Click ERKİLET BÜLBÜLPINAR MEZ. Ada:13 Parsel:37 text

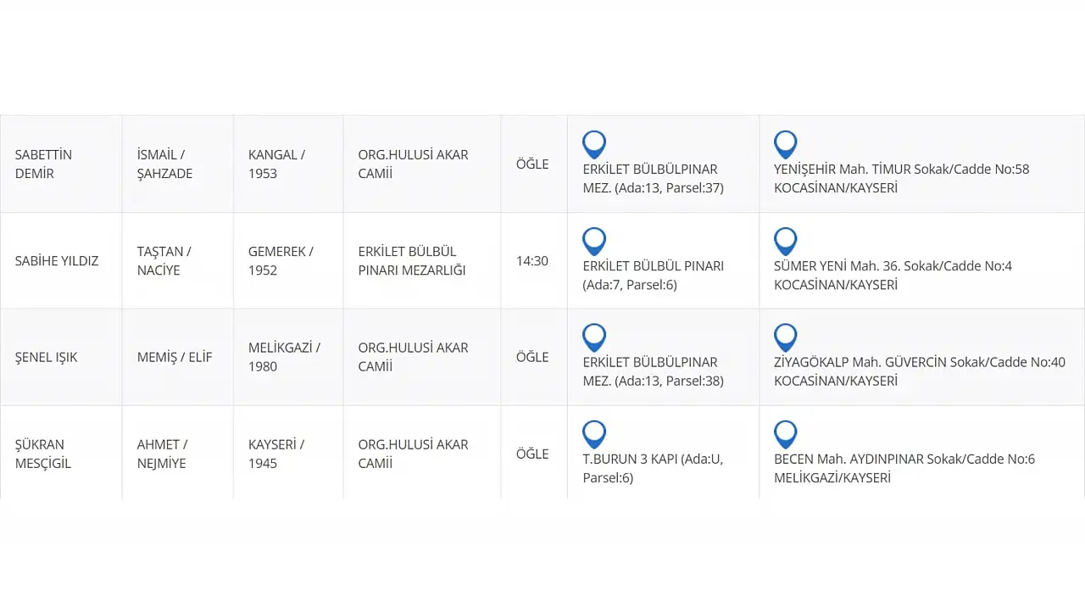click(653, 178)
